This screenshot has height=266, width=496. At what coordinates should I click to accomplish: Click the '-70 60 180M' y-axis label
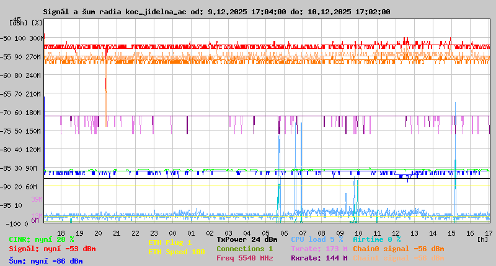point(20,113)
